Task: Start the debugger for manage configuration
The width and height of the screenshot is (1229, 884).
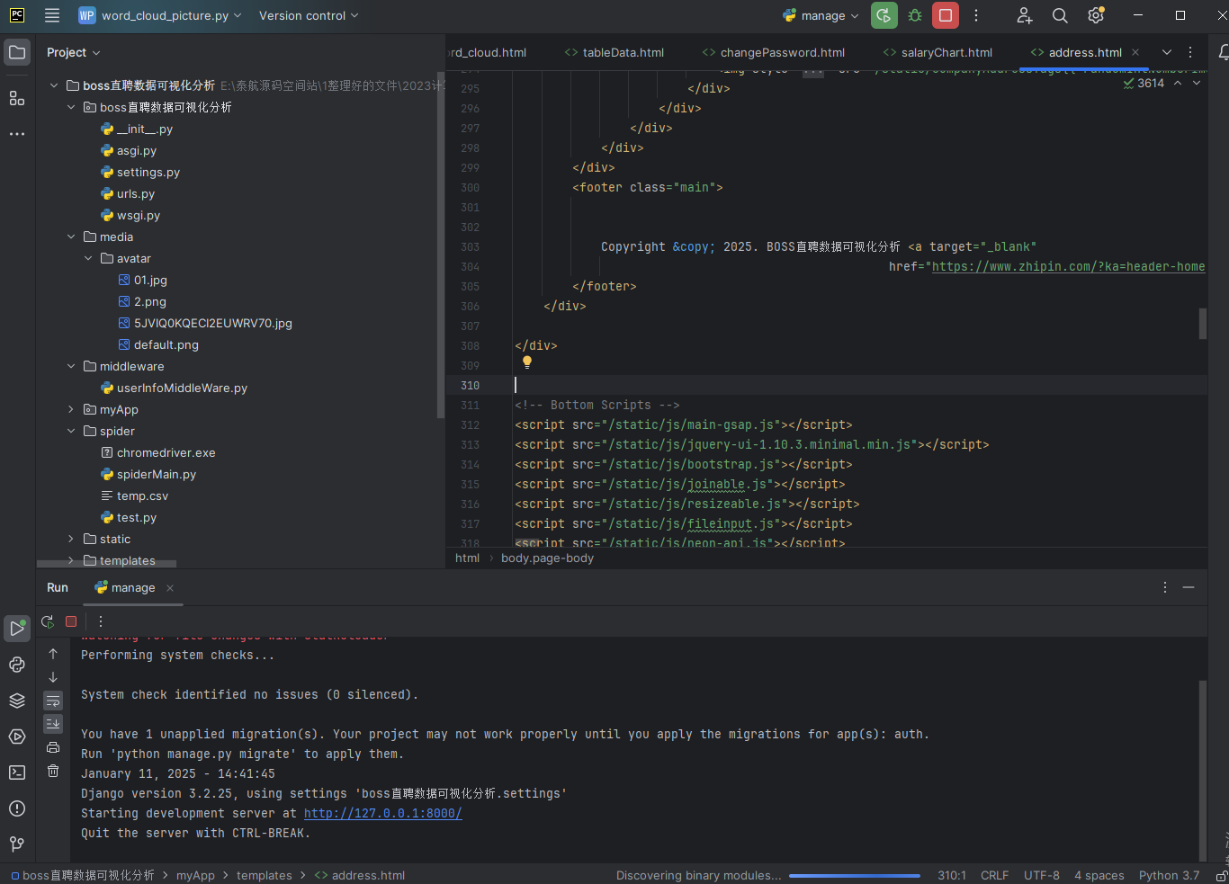Action: pos(914,15)
